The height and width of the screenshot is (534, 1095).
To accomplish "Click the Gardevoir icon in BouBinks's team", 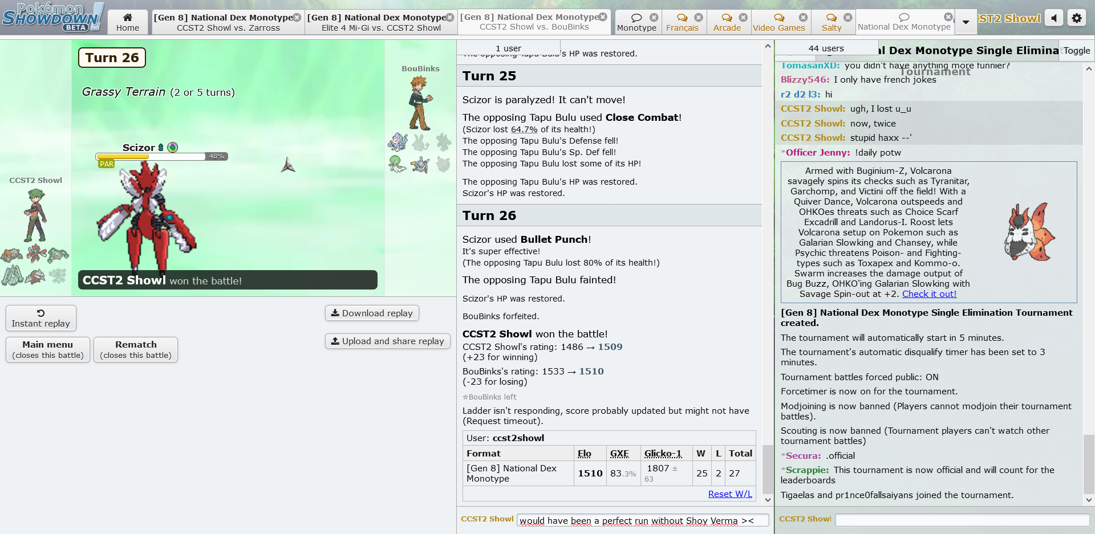I will 398,164.
